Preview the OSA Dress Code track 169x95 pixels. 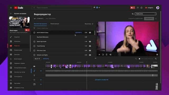coord(34,50)
